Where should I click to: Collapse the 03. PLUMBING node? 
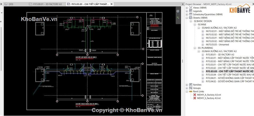click(x=195, y=48)
